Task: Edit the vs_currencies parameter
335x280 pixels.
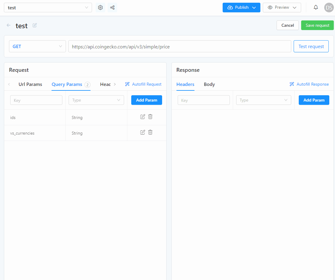Action: (143, 132)
